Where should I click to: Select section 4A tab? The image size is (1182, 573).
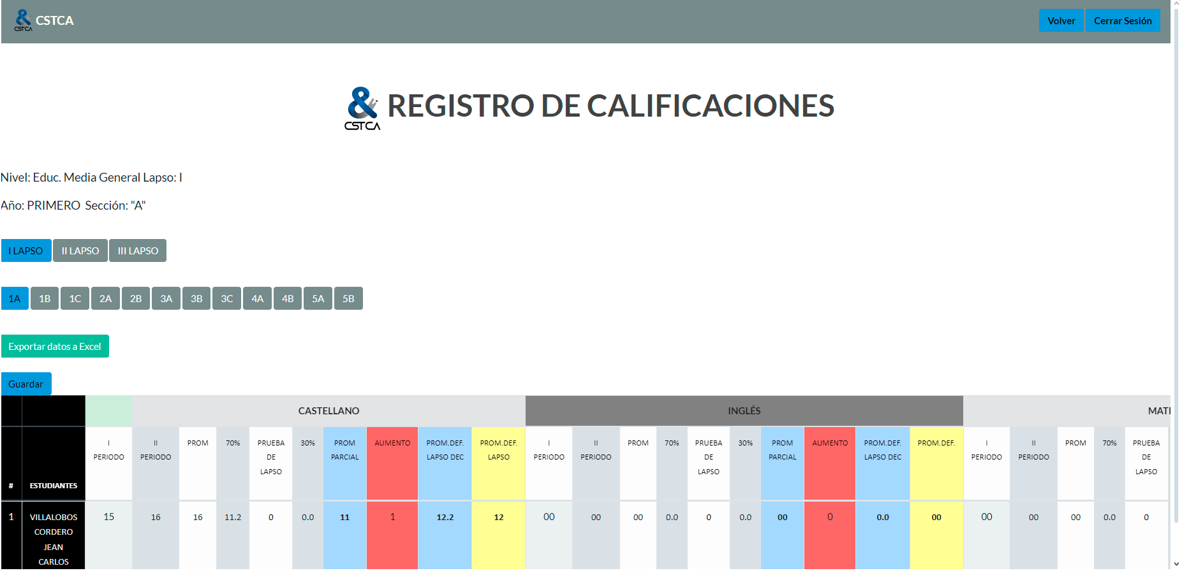tap(257, 299)
